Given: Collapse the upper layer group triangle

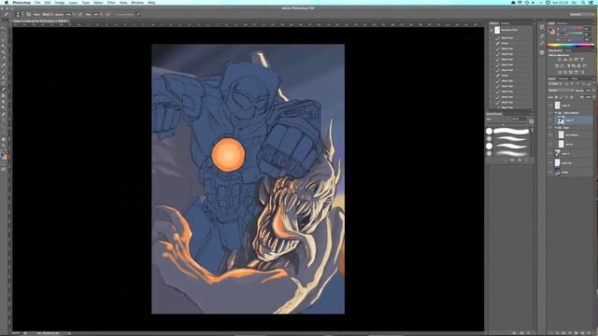Looking at the screenshot, I should click(x=556, y=113).
